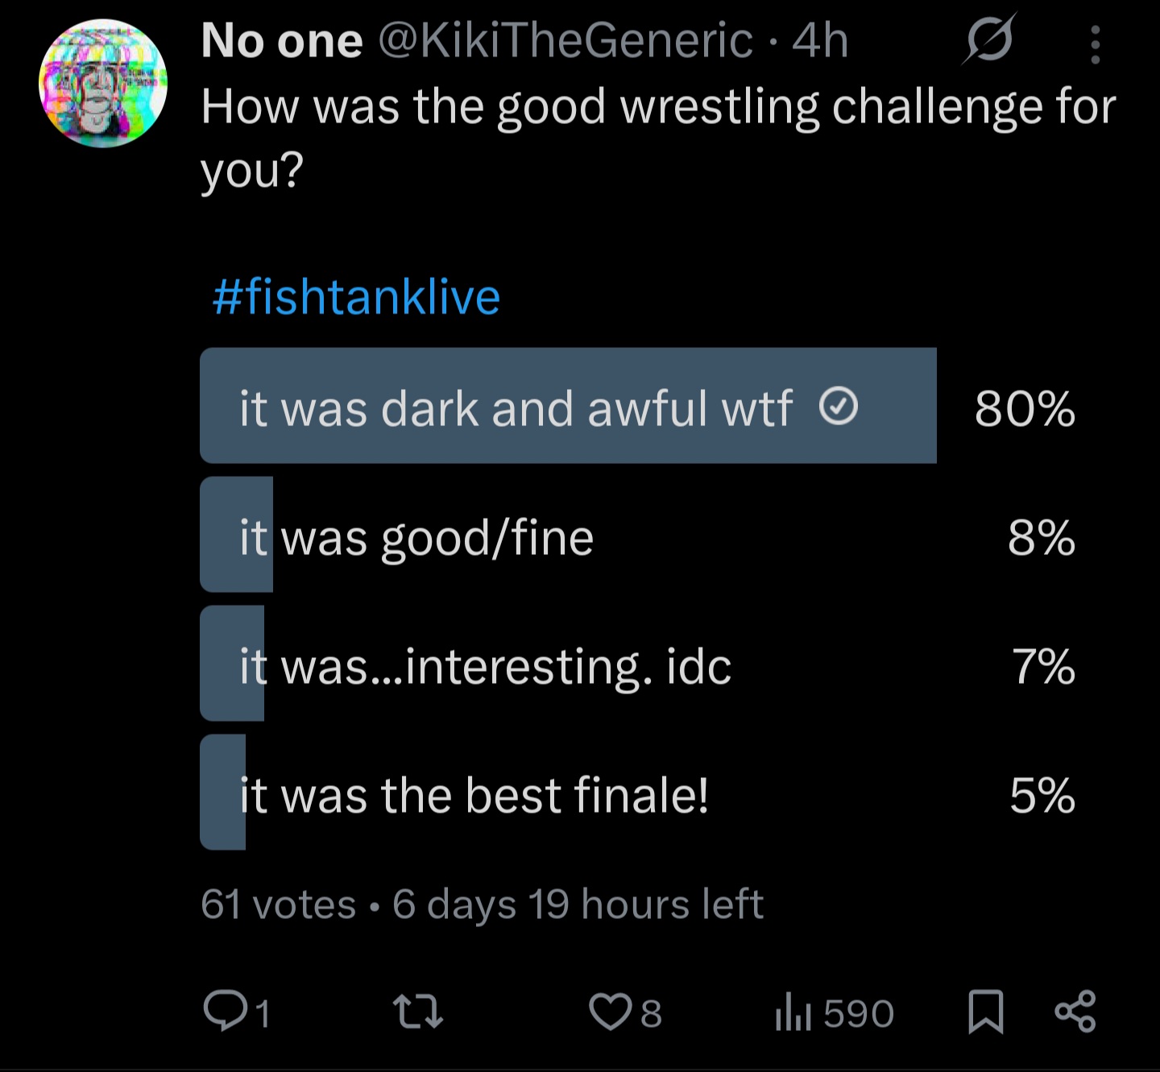The image size is (1160, 1072).
Task: View analytics via bar chart icon
Action: click(x=792, y=1013)
